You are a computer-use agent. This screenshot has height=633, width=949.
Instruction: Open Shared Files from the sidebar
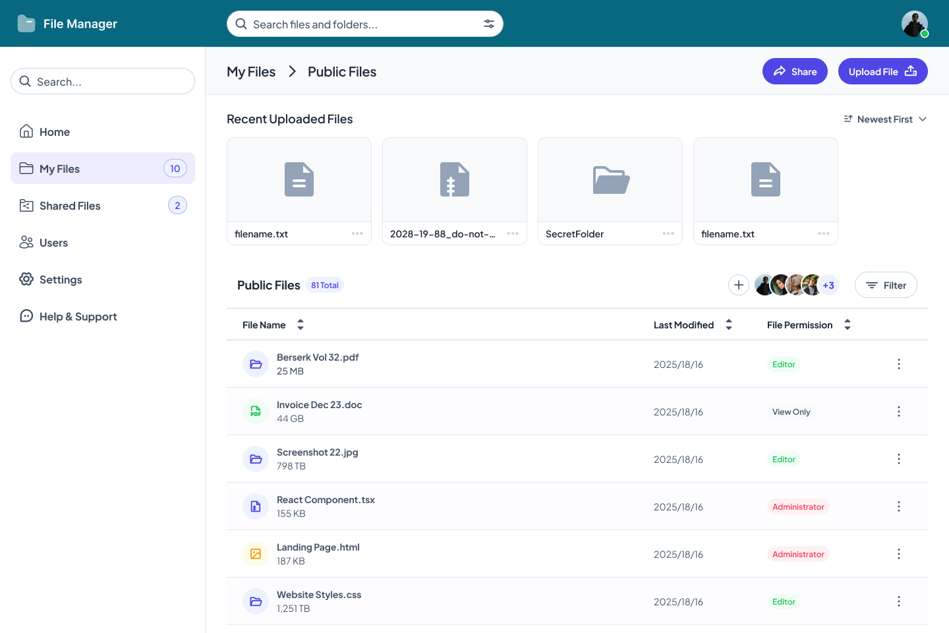(70, 205)
